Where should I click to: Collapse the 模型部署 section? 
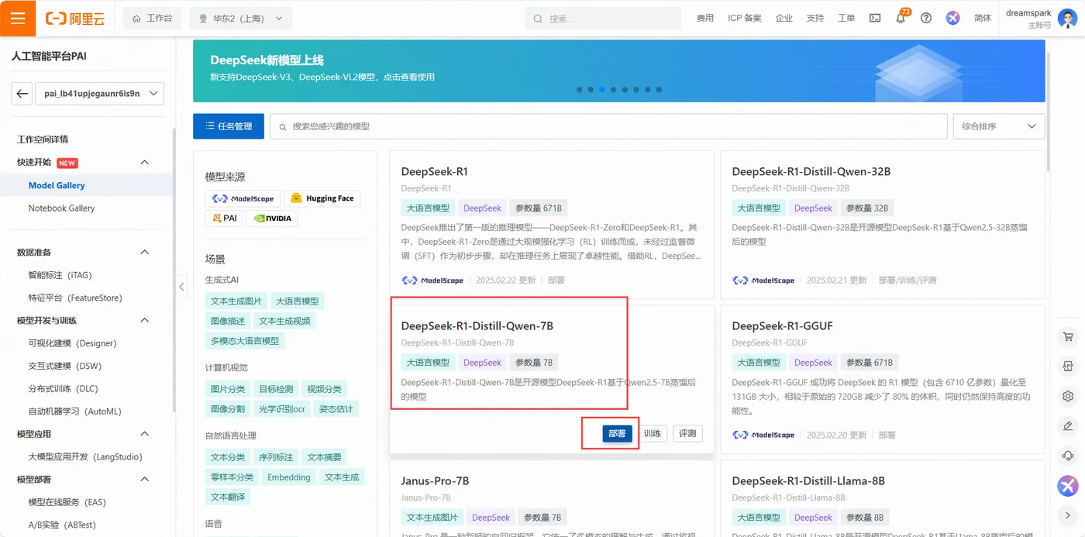point(144,480)
